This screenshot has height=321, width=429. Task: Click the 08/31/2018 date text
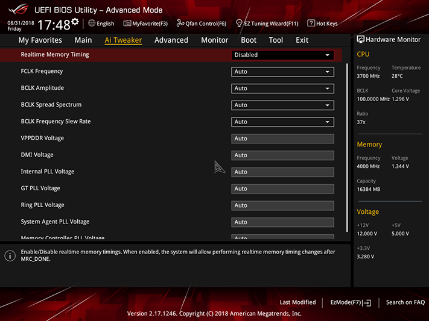pyautogui.click(x=21, y=23)
